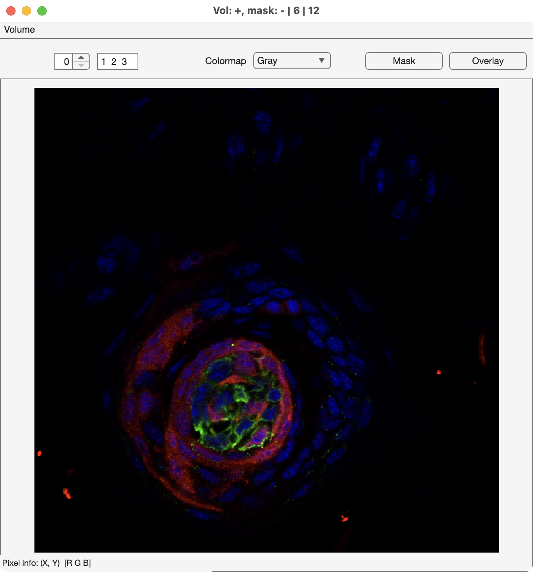The width and height of the screenshot is (533, 572).
Task: Click the slice index field showing 0
Action: click(64, 61)
